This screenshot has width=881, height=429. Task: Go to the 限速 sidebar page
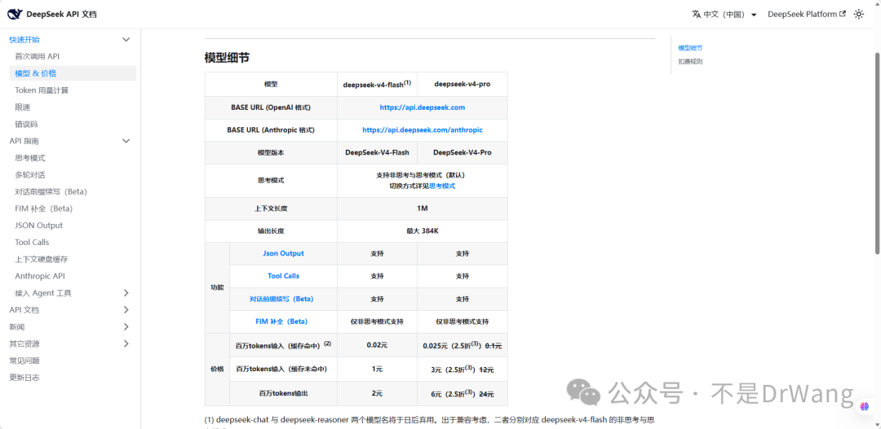[23, 107]
